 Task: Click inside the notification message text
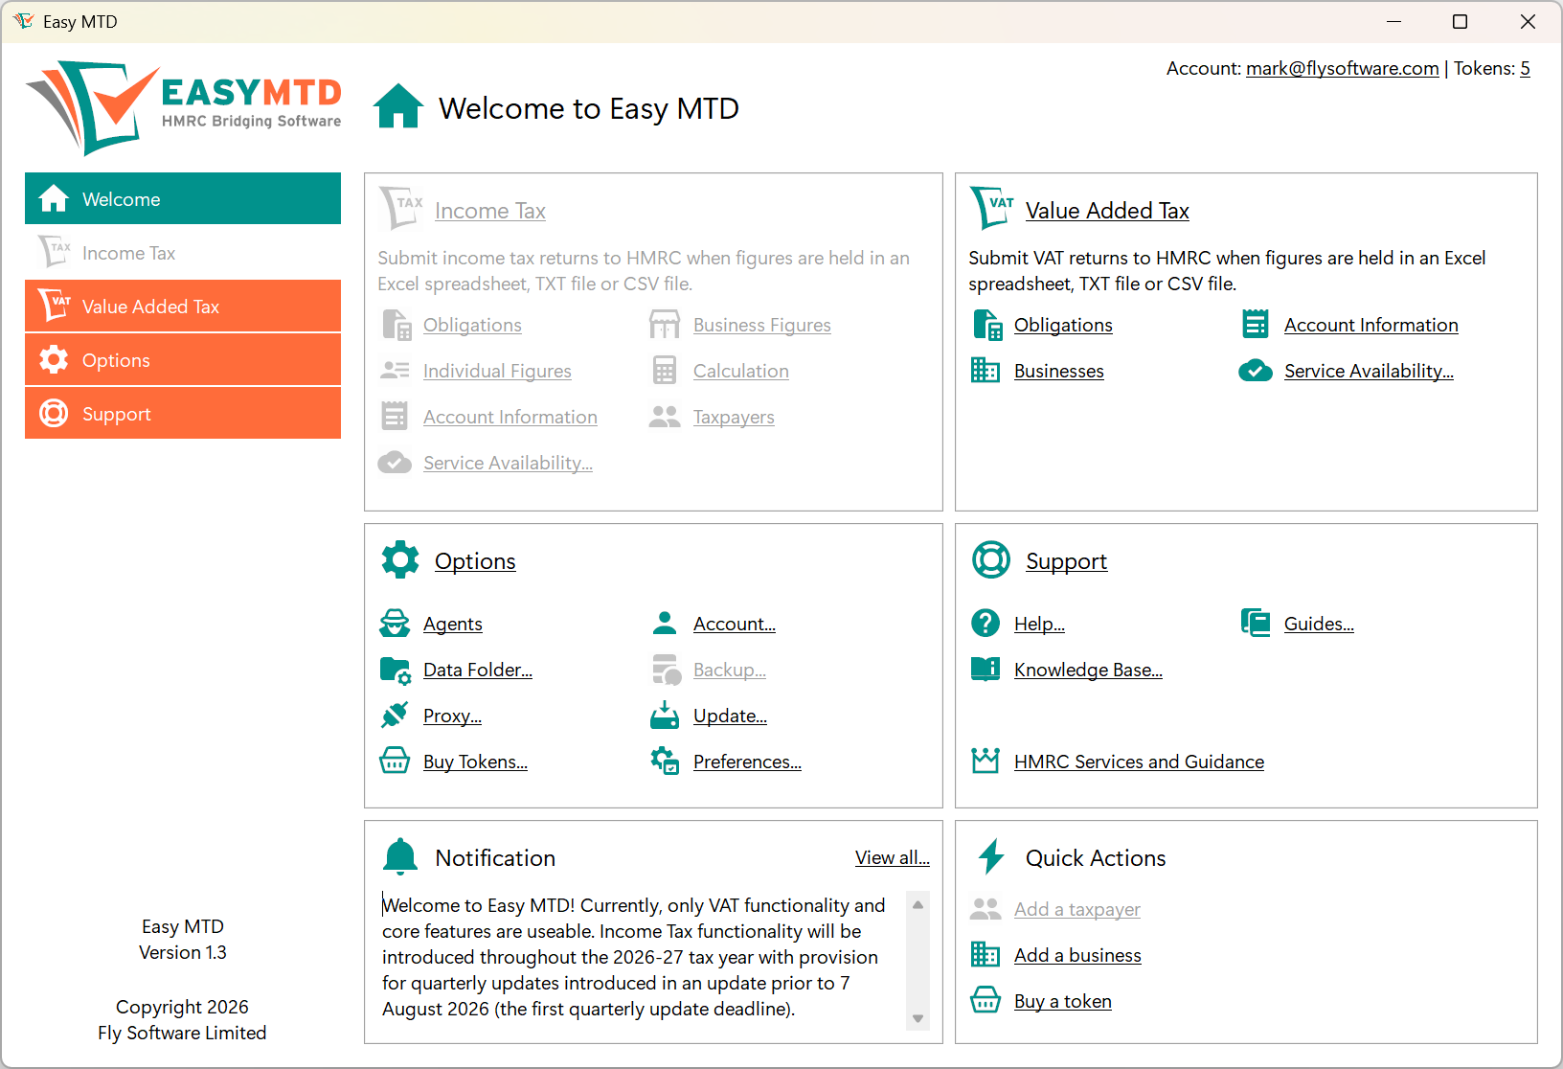pos(633,957)
